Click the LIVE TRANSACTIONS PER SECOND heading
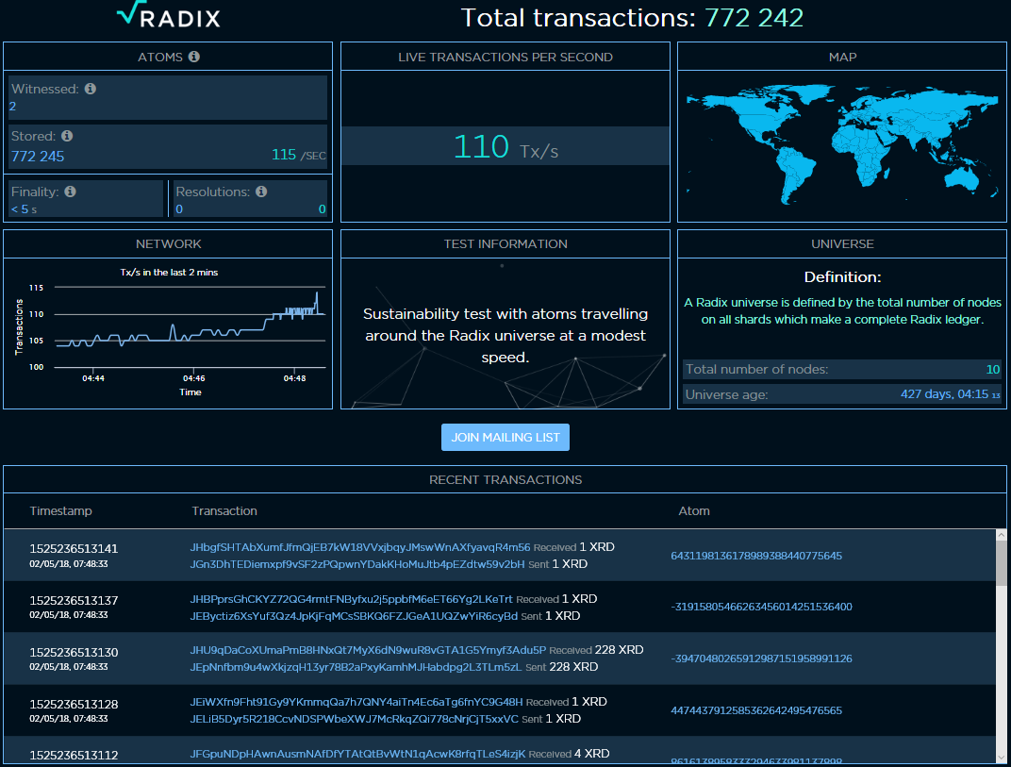 point(505,57)
